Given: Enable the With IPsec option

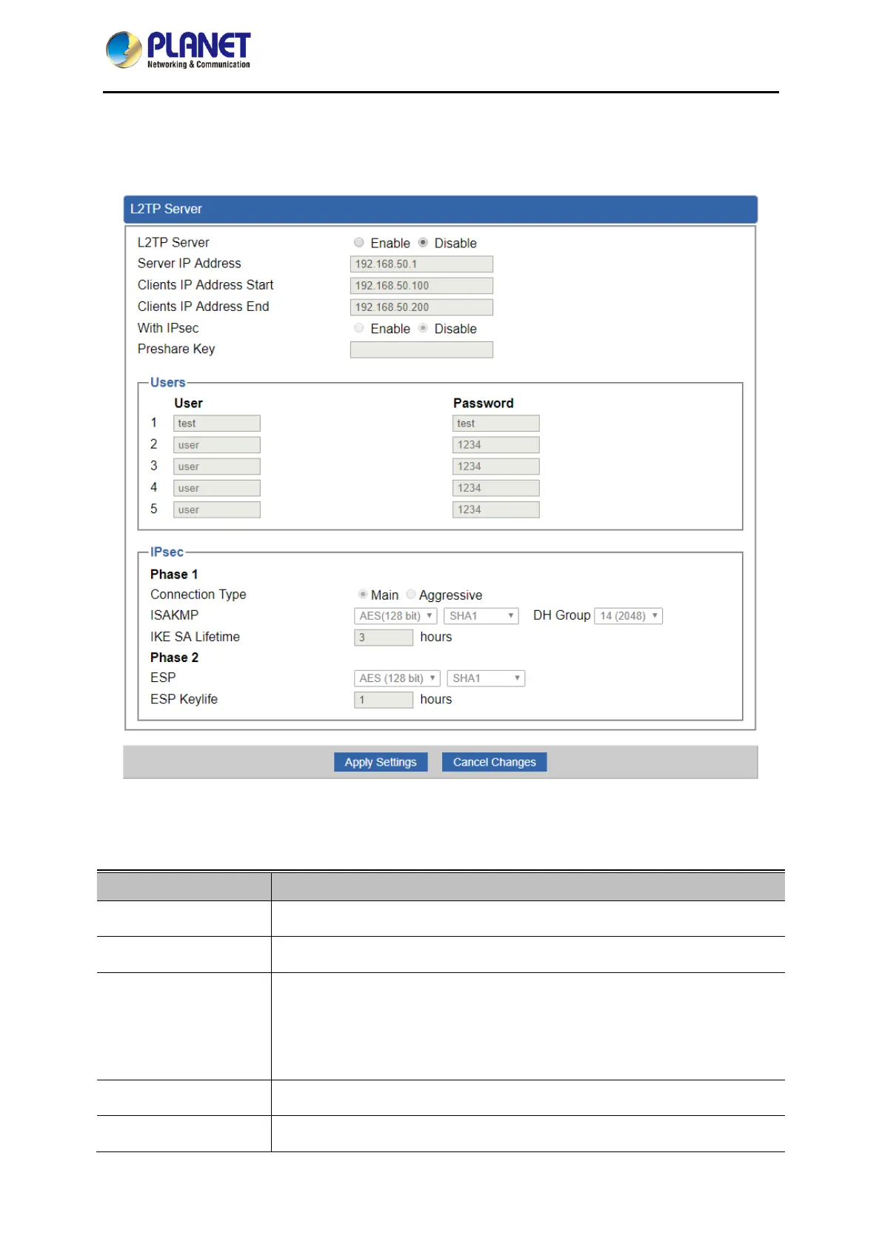Looking at the screenshot, I should [359, 328].
